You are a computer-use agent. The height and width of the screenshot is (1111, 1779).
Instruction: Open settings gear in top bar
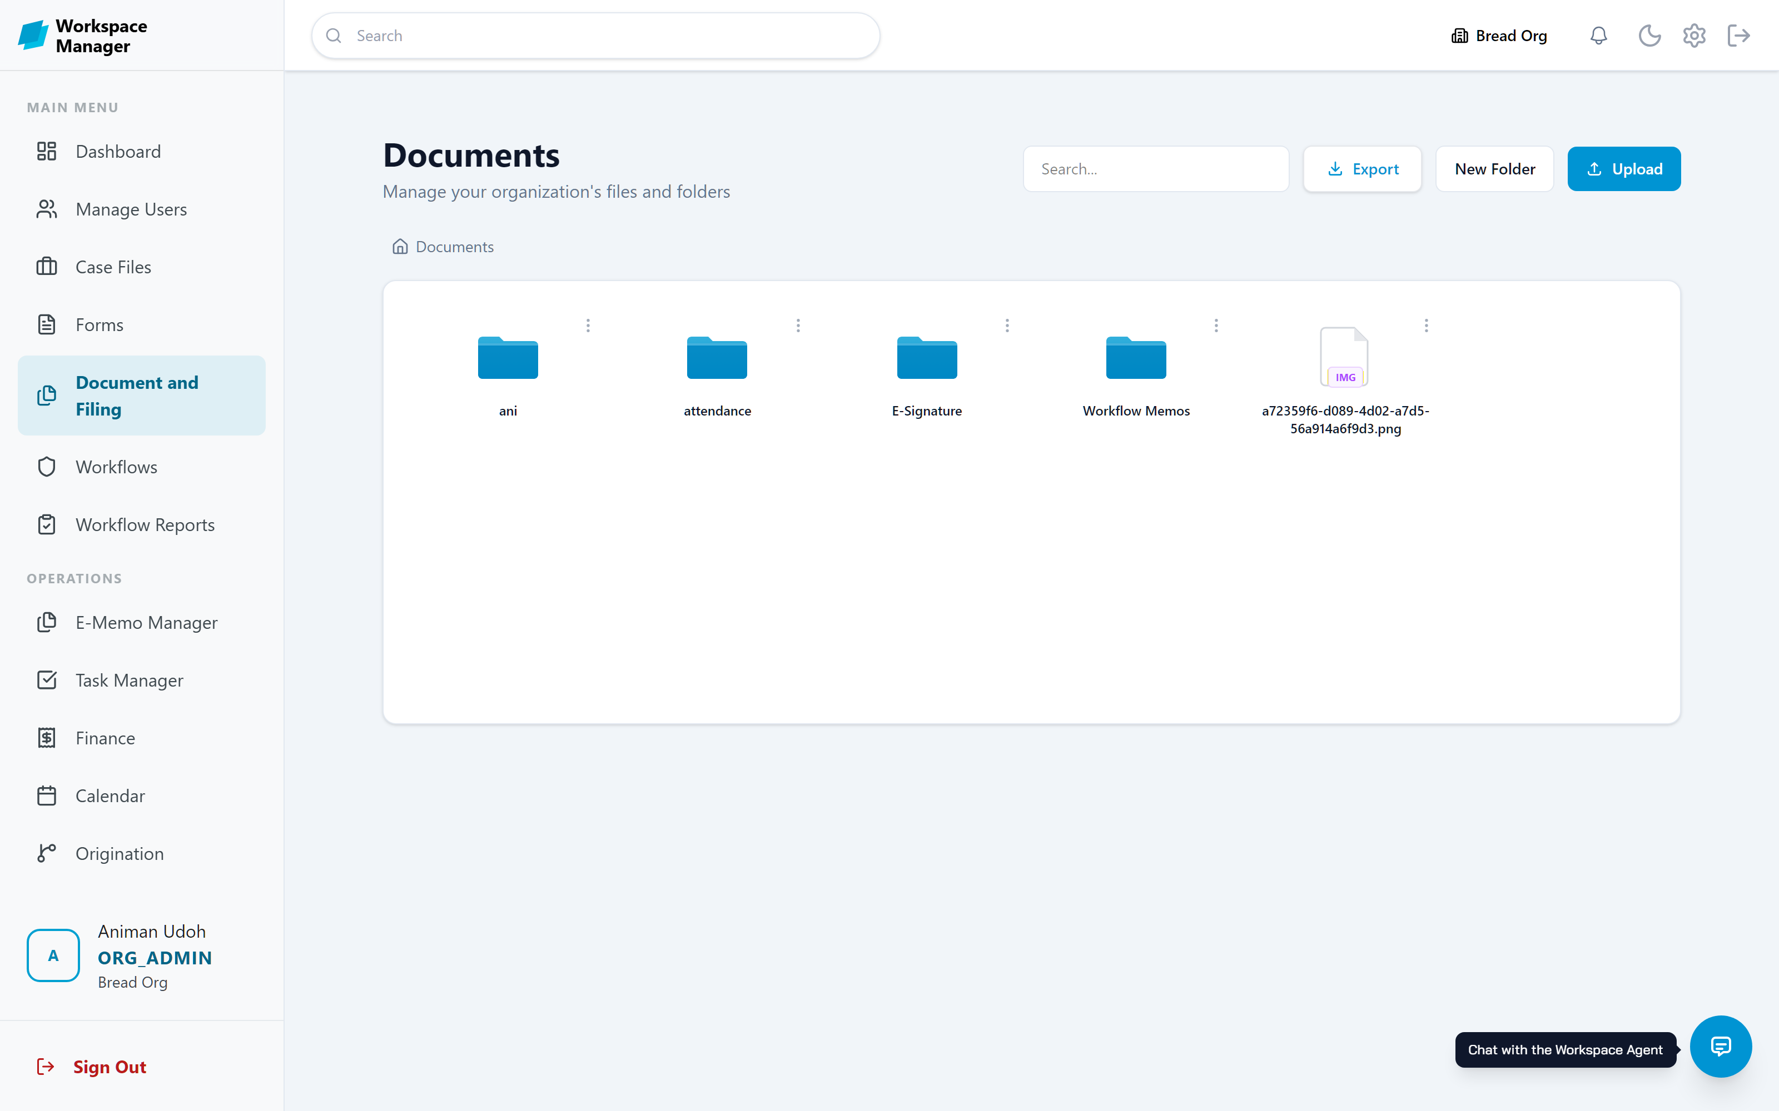[x=1694, y=35]
